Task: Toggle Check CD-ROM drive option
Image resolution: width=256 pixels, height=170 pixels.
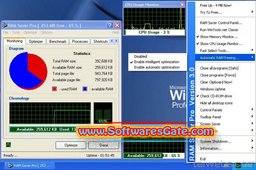Action: pyautogui.click(x=225, y=96)
